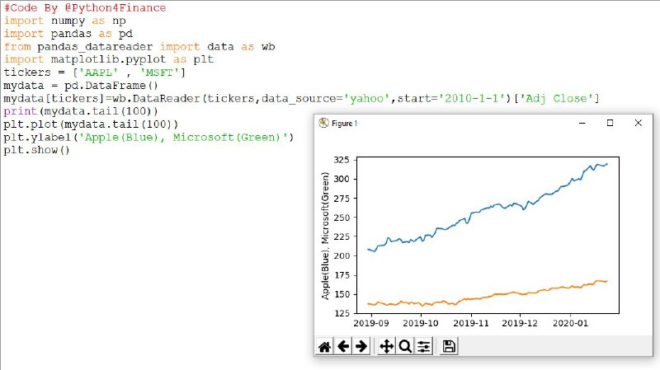Screen dimensions: 660x370
Task: Click the 'yahoo' data source string
Action: point(367,98)
